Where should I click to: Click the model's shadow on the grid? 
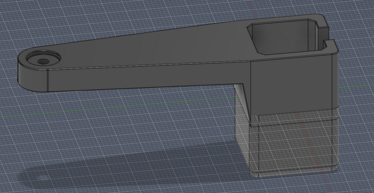[x=113, y=165]
